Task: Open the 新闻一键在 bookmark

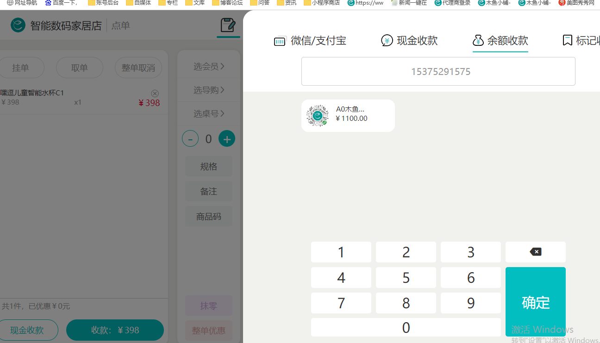Action: coord(409,3)
